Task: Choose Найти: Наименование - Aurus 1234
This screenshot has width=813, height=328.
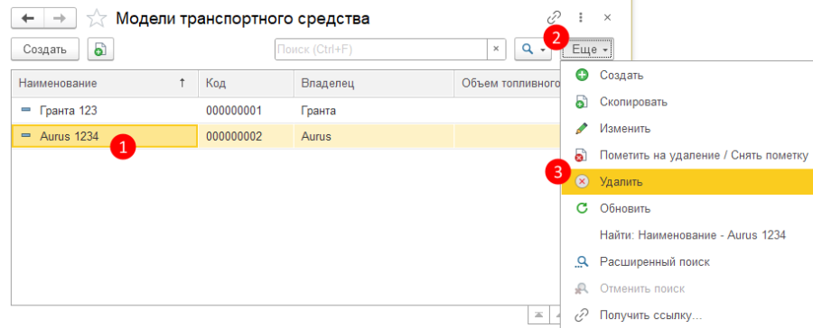Action: point(687,235)
